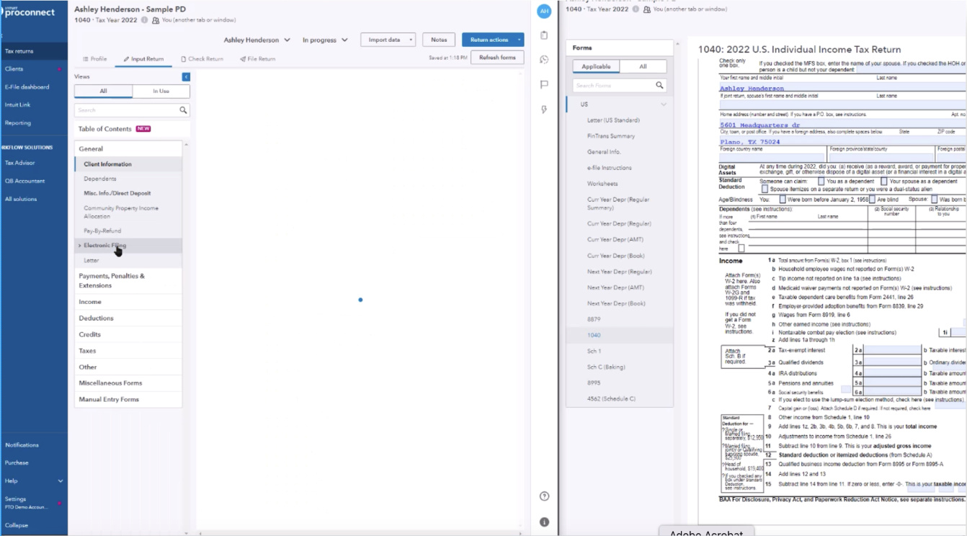Click the info icon beside Tax Year 2022
This screenshot has width=967, height=536.
pos(144,20)
